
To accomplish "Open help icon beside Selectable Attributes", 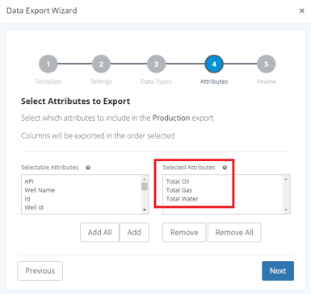I will [x=88, y=168].
